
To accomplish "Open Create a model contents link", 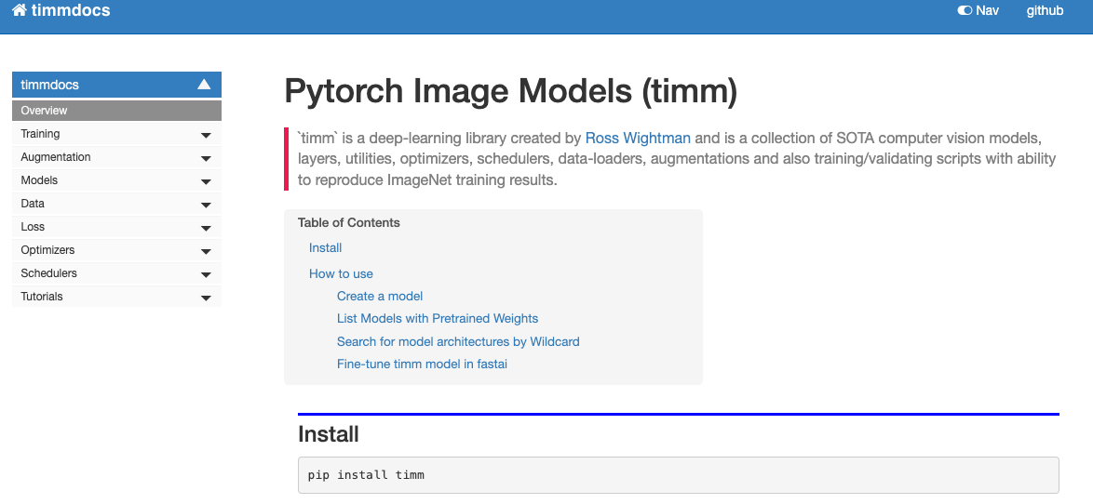I will pos(380,296).
